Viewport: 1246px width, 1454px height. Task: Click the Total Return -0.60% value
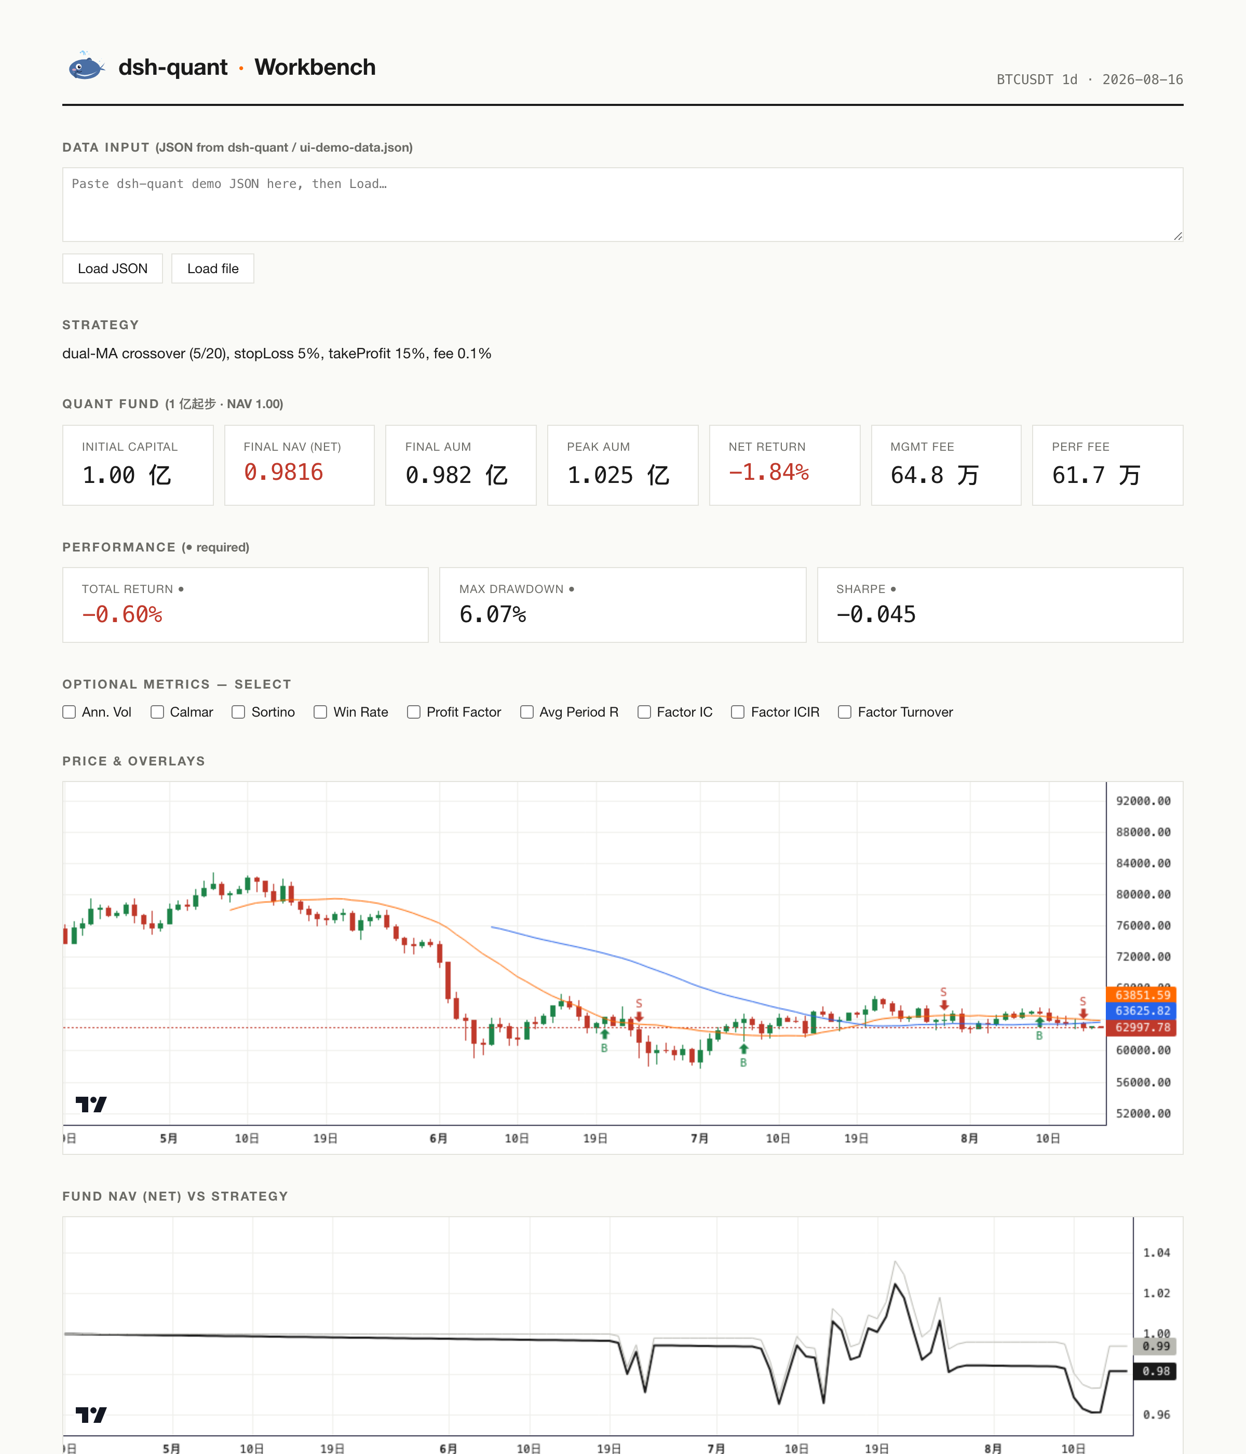tap(122, 615)
